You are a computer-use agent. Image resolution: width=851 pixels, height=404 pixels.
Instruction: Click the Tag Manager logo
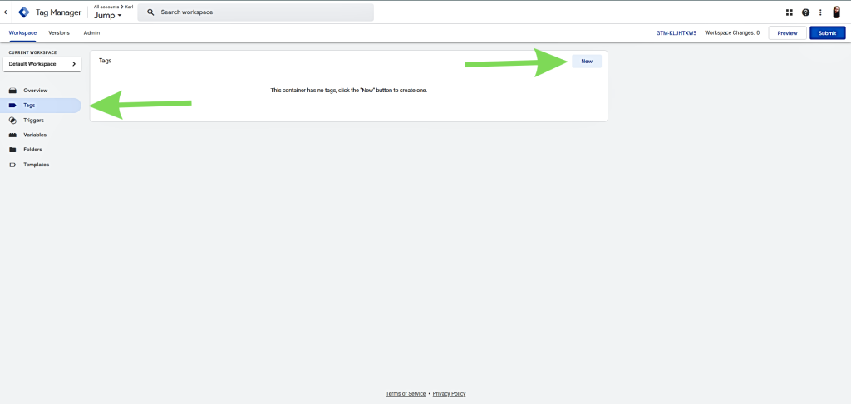point(24,12)
